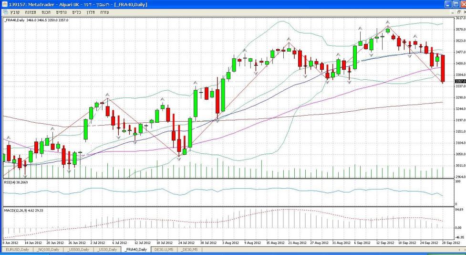Click the chart window icon beside the menu bar
The width and height of the screenshot is (466, 255).
pos(6,12)
